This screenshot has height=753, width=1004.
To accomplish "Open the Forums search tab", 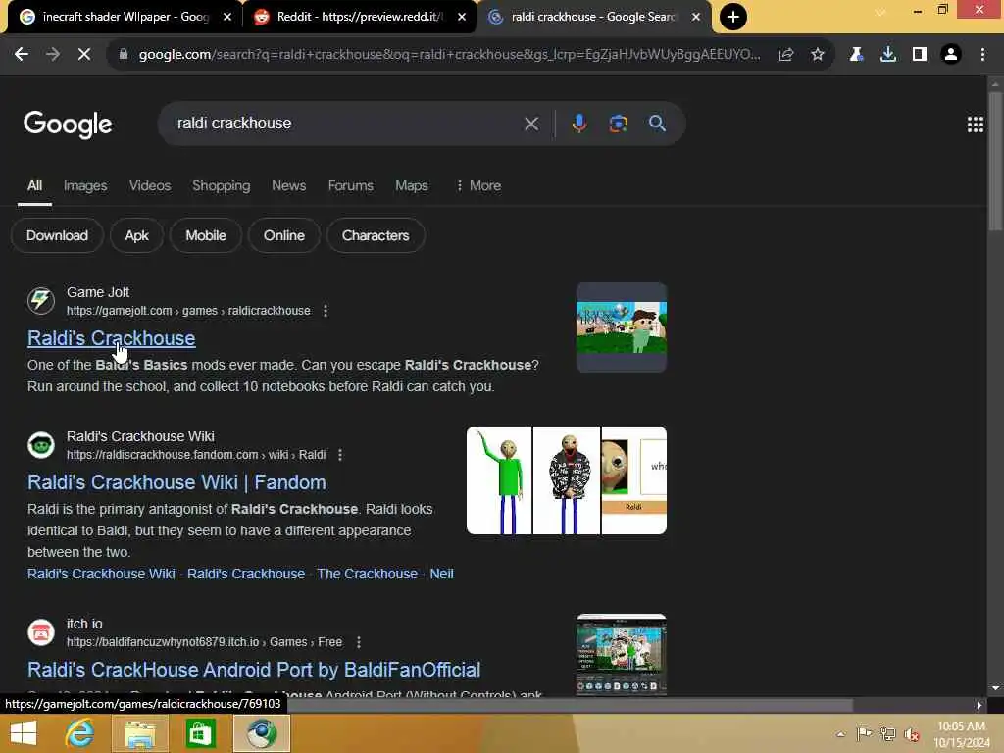I will click(x=350, y=185).
